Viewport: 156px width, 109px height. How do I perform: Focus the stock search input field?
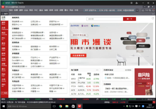105,19
